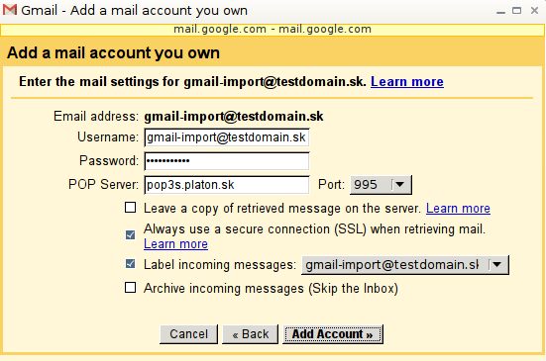Maximize the Gmail popup window
546x361 pixels.
516,11
